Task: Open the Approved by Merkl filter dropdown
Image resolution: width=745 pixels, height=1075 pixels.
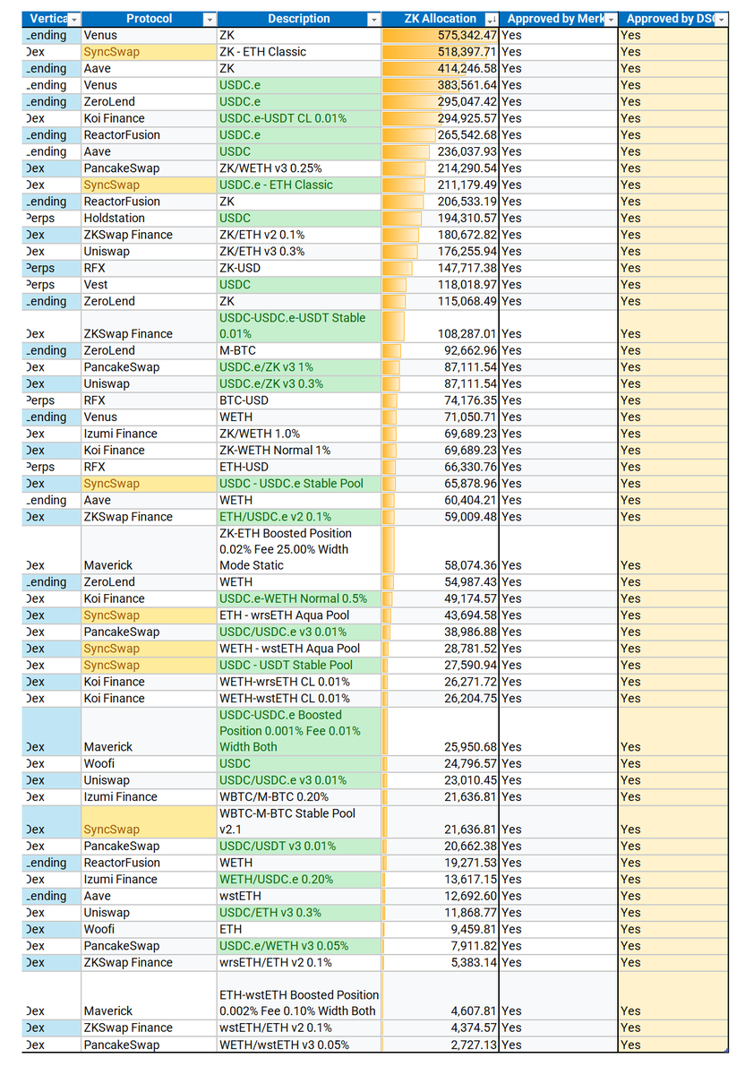Action: point(611,19)
